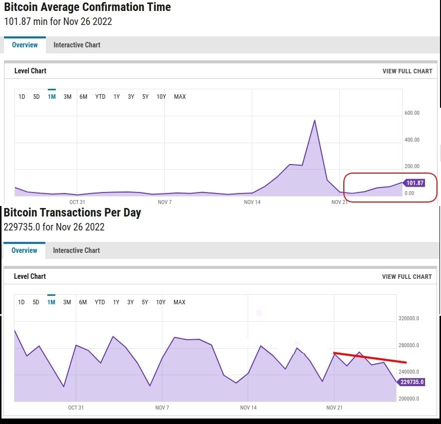Click OCT 31 label on Confirmation Time chart
This screenshot has height=424, width=441.
point(77,202)
